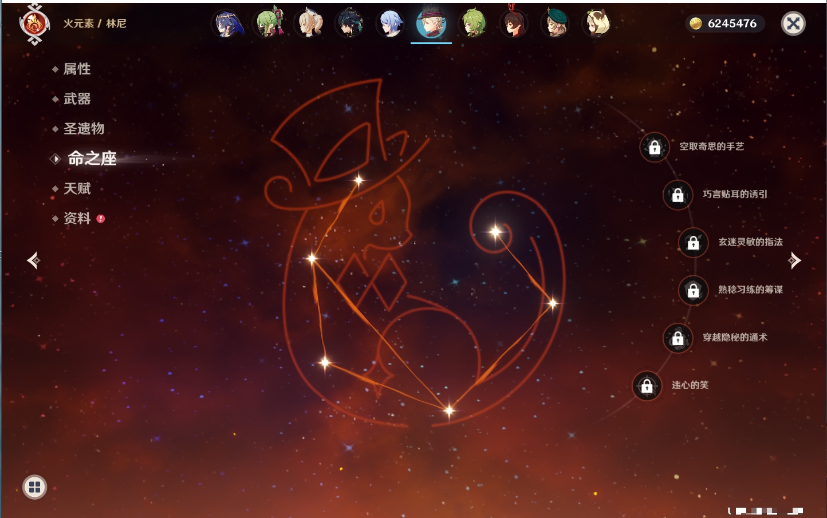The width and height of the screenshot is (827, 518).
Task: Select the masked green-haired character portrait
Action: pos(269,24)
